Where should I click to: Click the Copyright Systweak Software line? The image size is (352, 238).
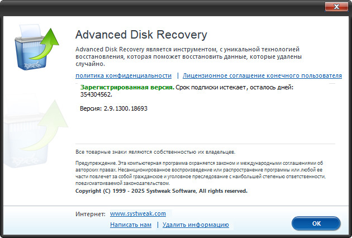coord(161,191)
